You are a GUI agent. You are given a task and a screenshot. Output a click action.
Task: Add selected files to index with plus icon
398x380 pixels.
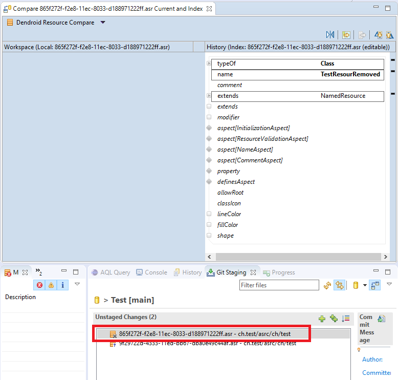(322, 319)
